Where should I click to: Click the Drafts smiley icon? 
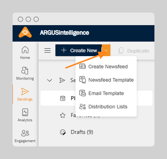[62, 132]
